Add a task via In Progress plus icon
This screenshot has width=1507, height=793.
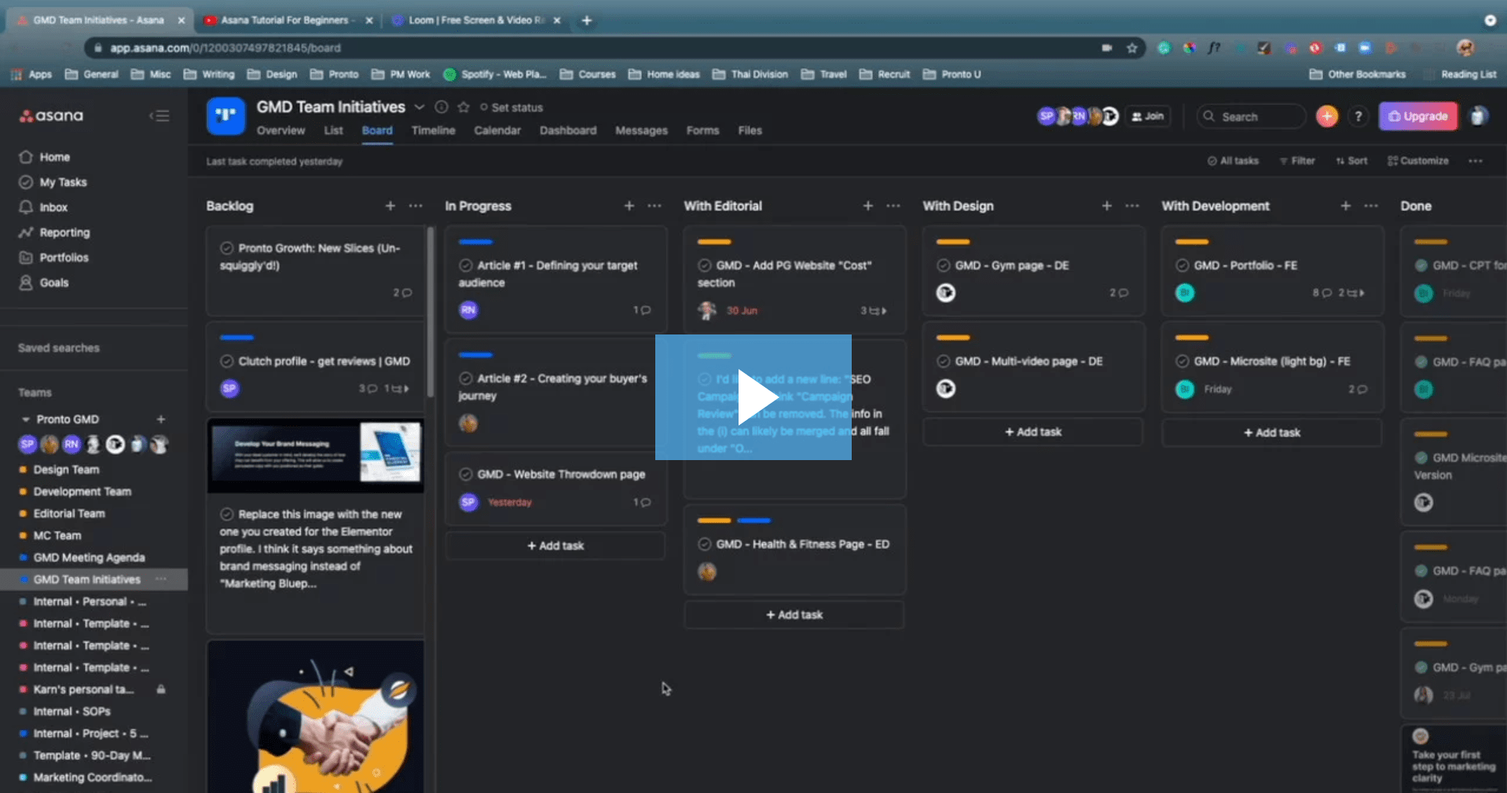tap(629, 206)
